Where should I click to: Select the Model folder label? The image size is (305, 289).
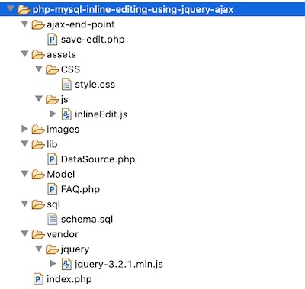click(61, 175)
